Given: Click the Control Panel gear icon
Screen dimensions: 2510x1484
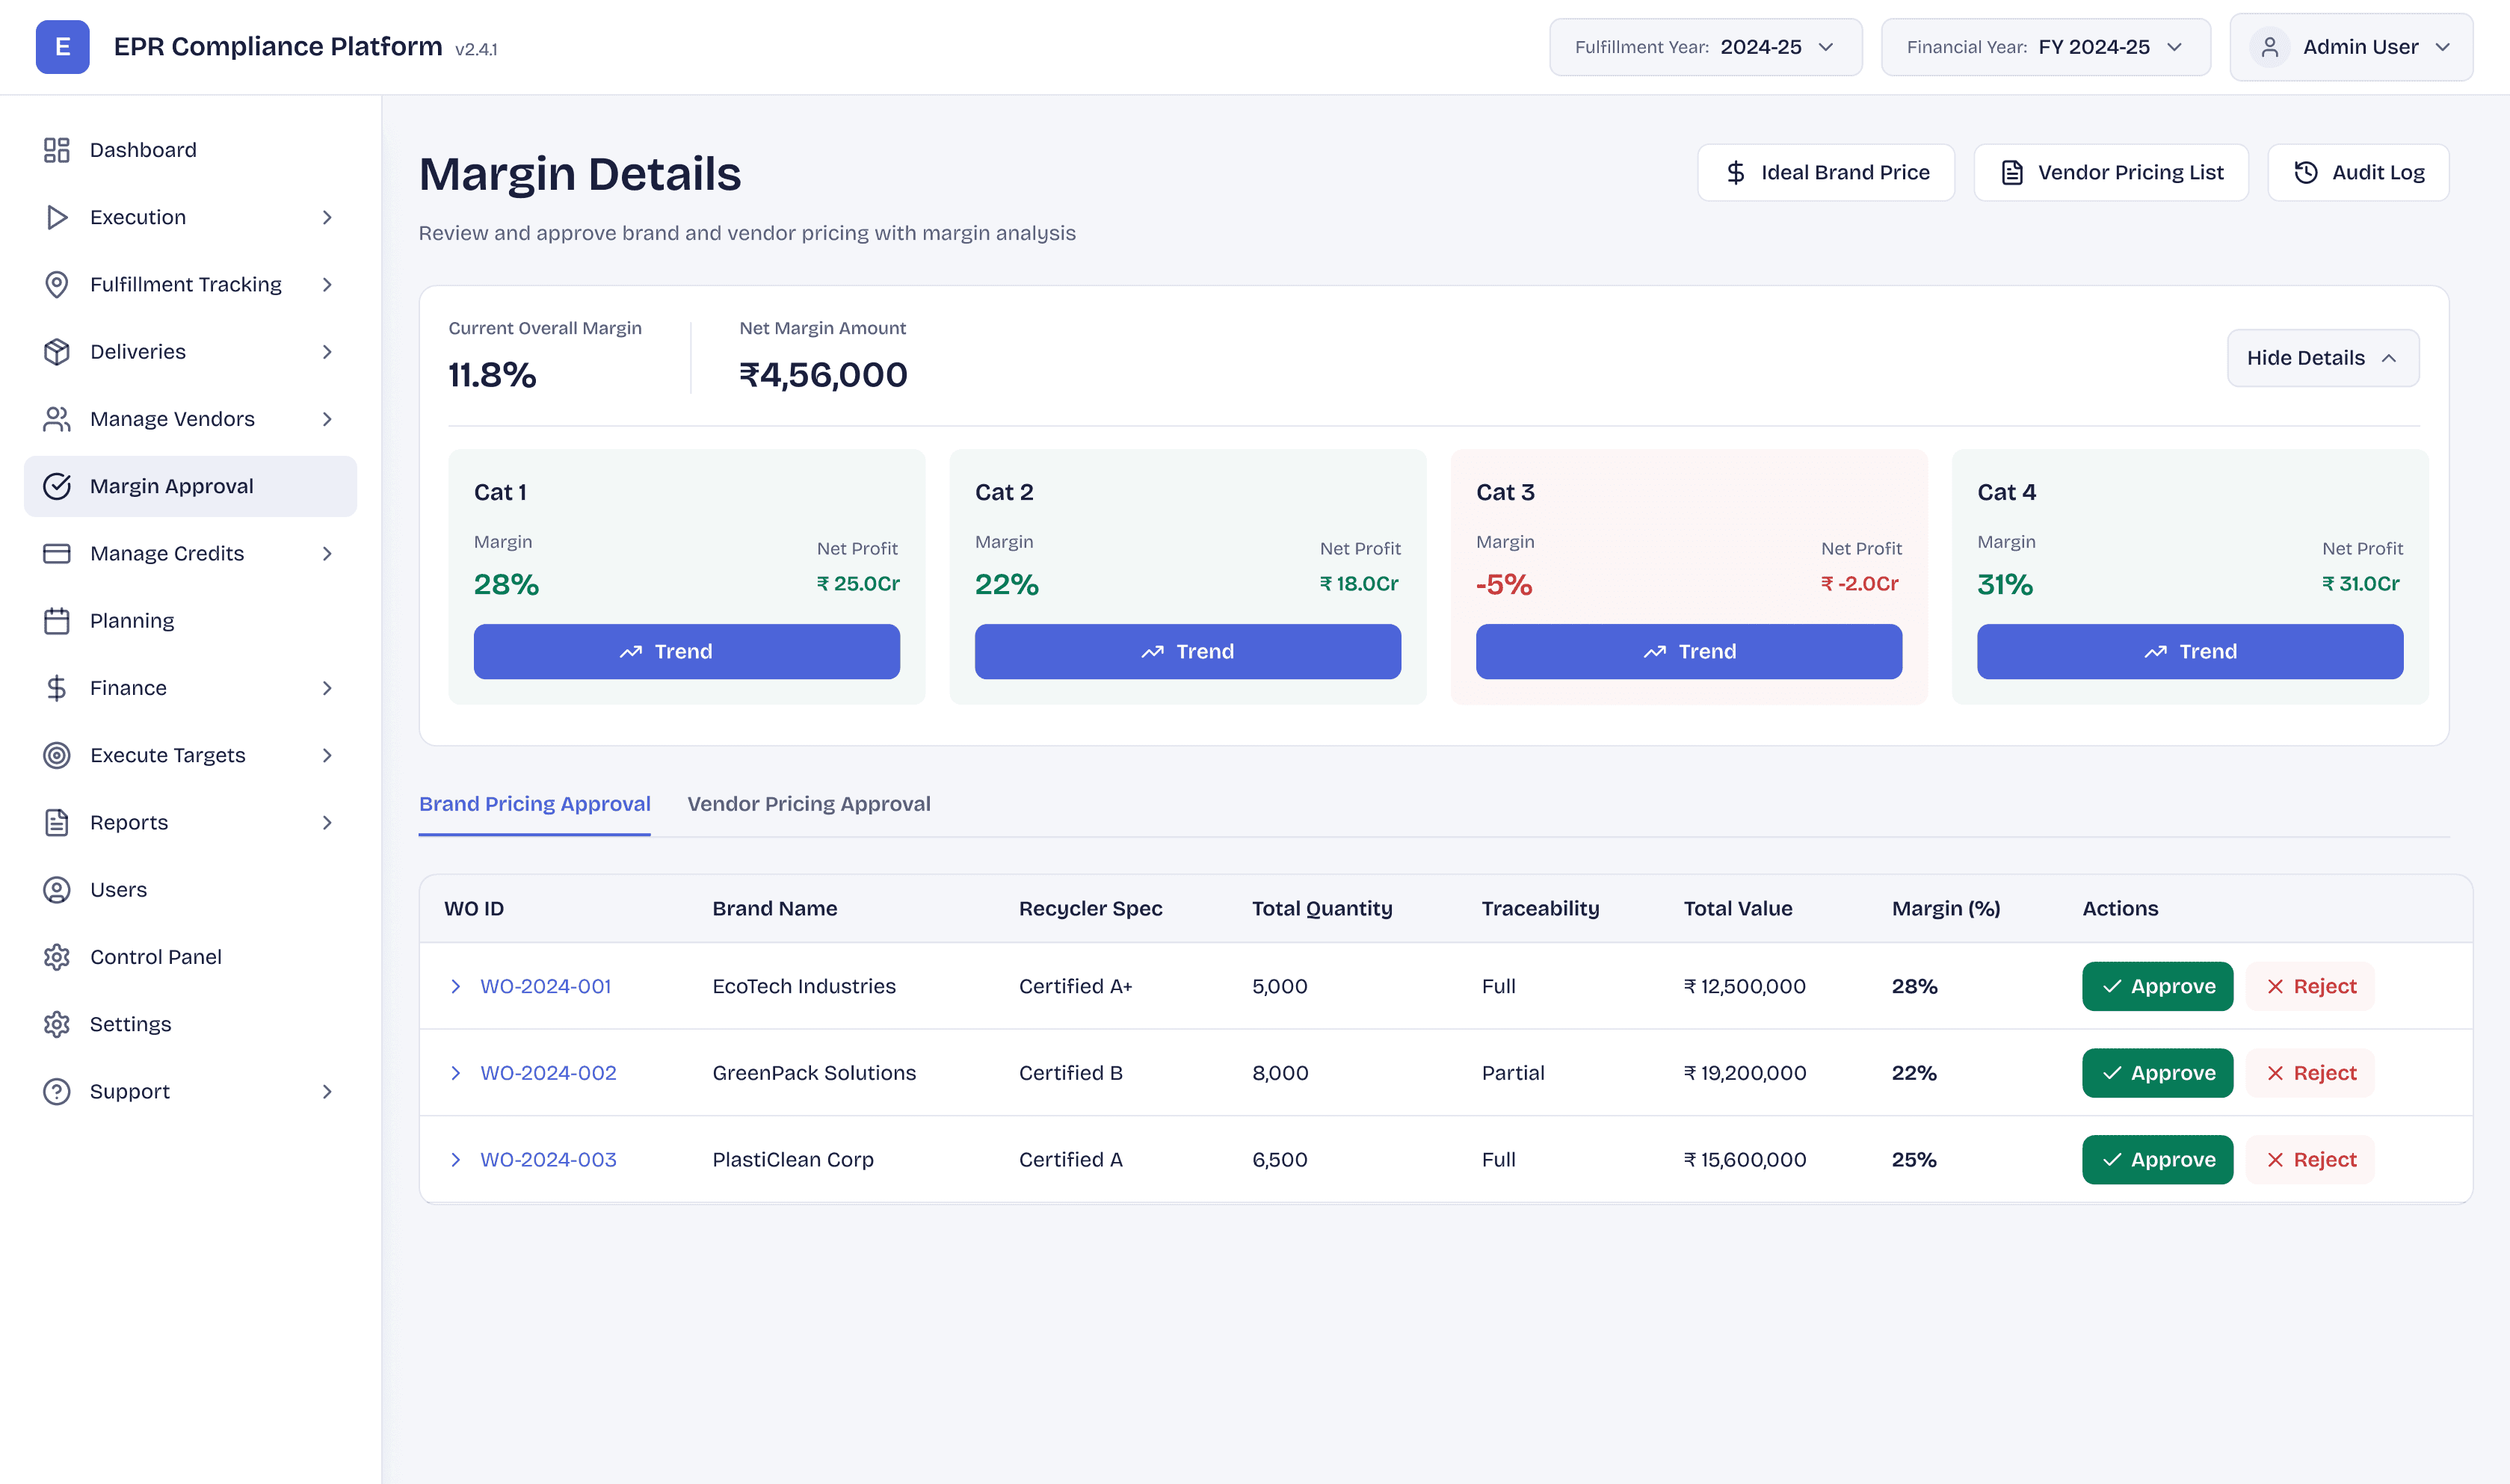Looking at the screenshot, I should [57, 957].
